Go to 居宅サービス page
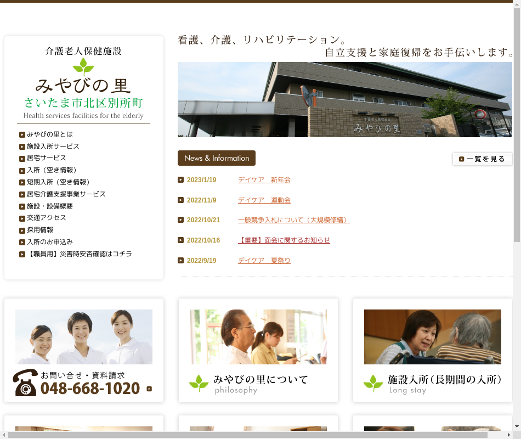 coord(47,158)
